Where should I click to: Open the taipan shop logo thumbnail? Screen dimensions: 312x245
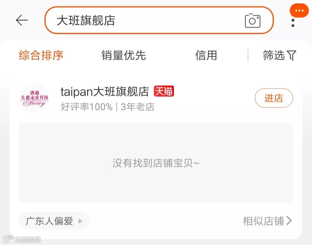tap(34, 98)
